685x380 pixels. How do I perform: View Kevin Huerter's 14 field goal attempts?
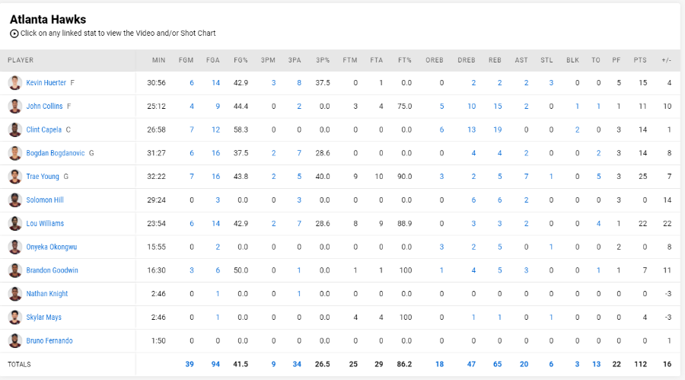[x=216, y=83]
